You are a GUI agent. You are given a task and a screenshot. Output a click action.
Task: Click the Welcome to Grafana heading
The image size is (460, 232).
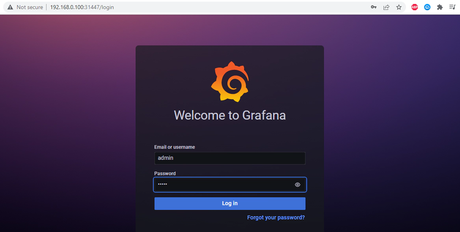point(230,115)
